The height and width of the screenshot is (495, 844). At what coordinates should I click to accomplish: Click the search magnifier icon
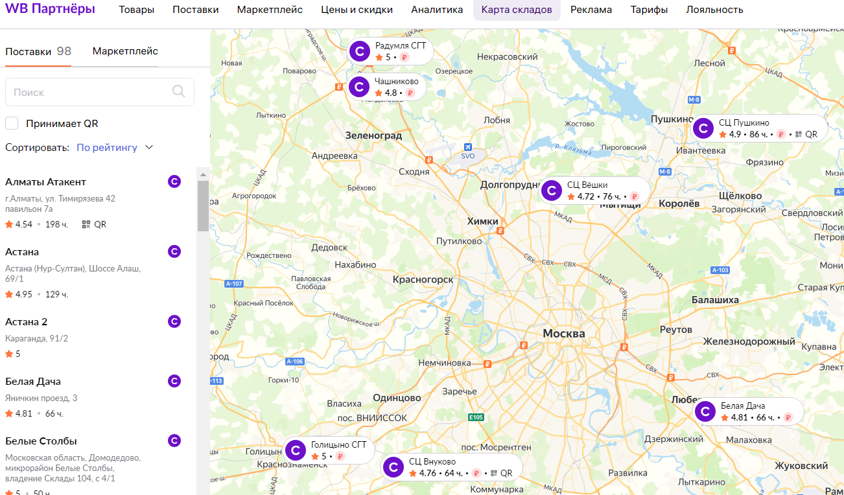click(x=179, y=91)
